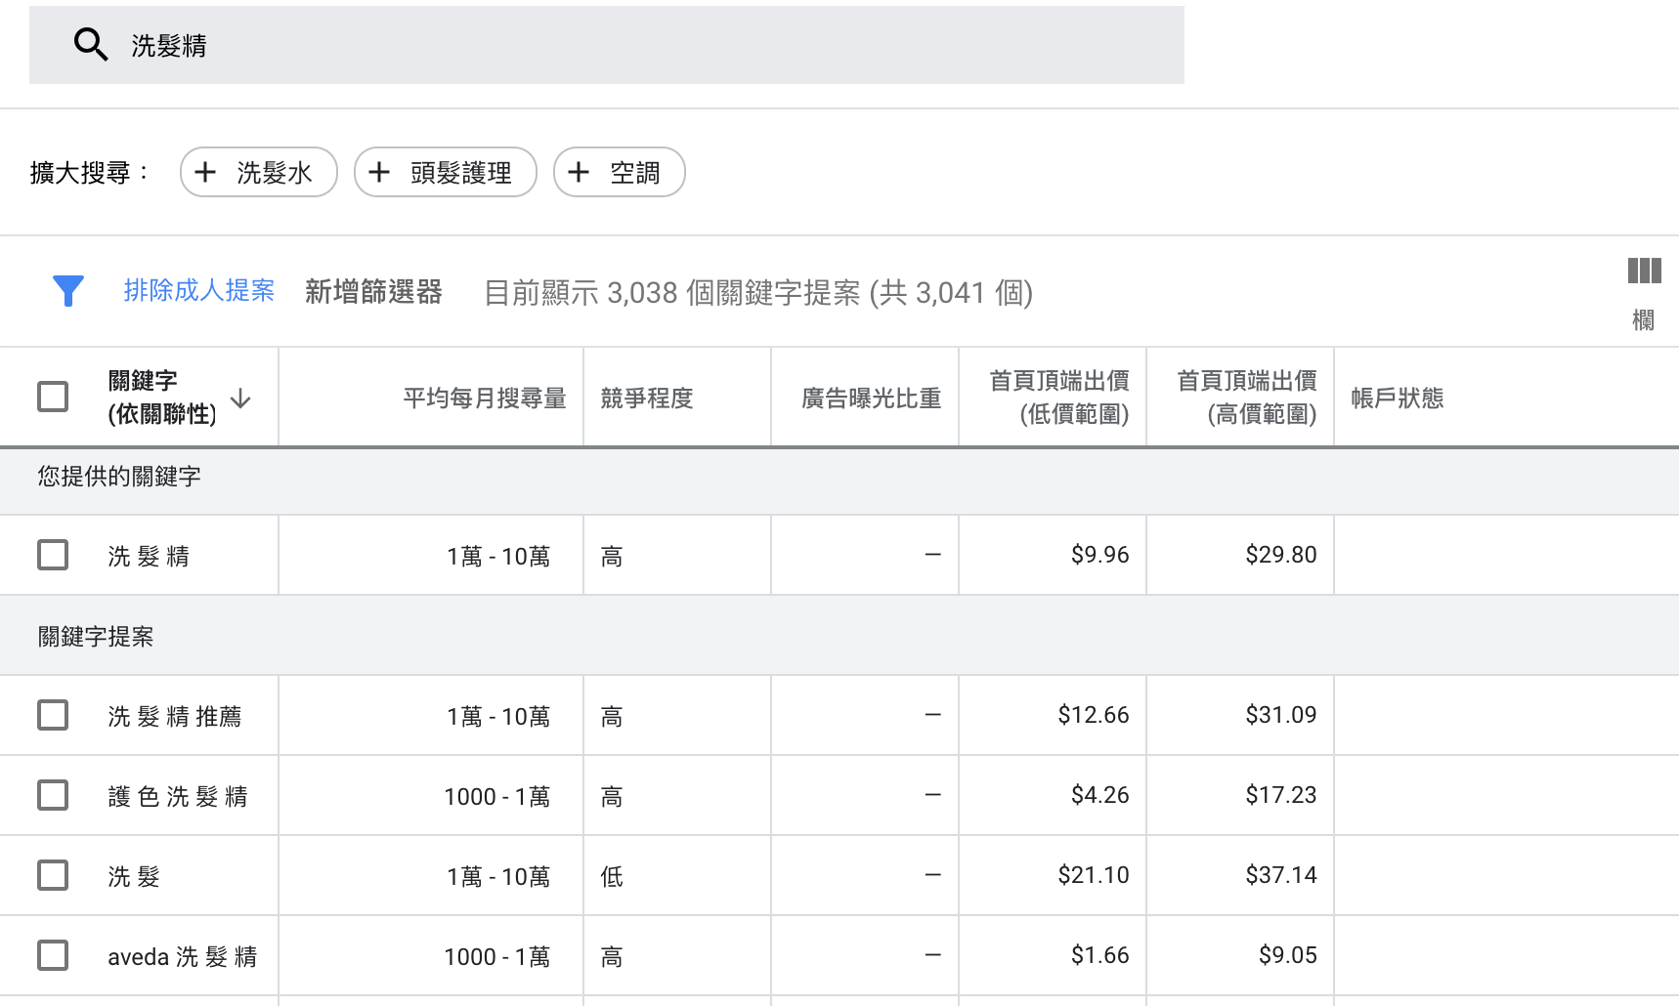The height and width of the screenshot is (1006, 1679).
Task: Focus the keyword search field 洗髮精
Action: pos(607,45)
